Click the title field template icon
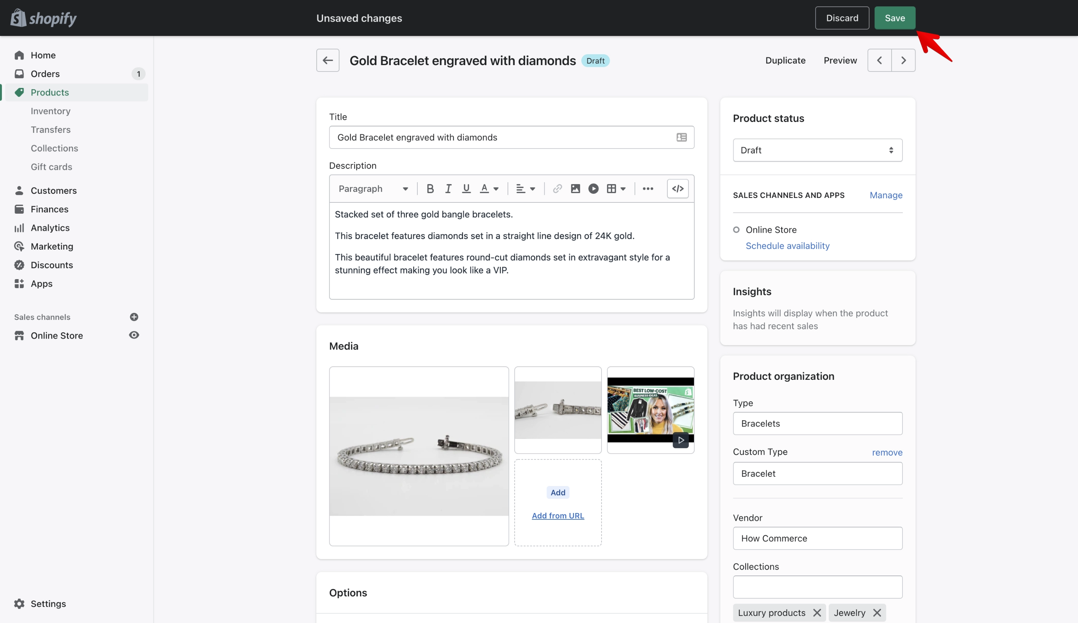 pyautogui.click(x=682, y=137)
